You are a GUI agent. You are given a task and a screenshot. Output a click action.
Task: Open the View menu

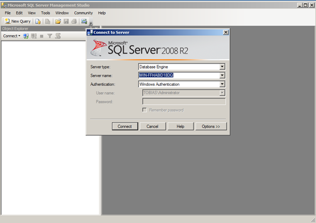[x=32, y=13]
